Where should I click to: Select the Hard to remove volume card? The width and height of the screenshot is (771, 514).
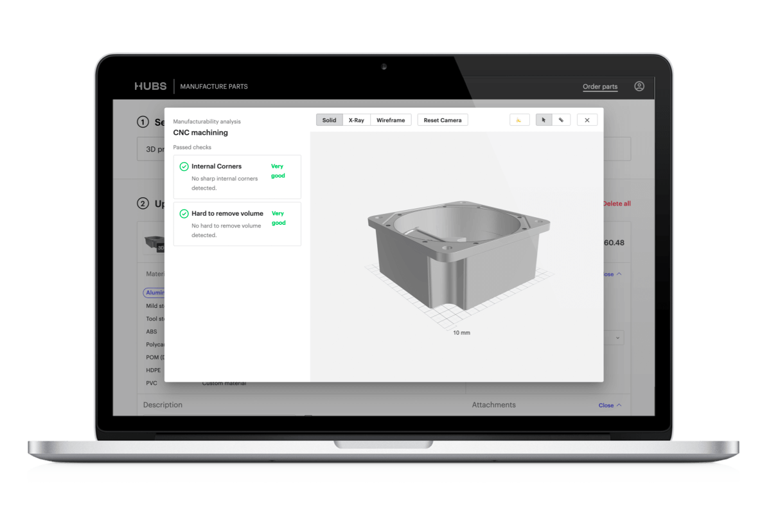click(x=236, y=224)
